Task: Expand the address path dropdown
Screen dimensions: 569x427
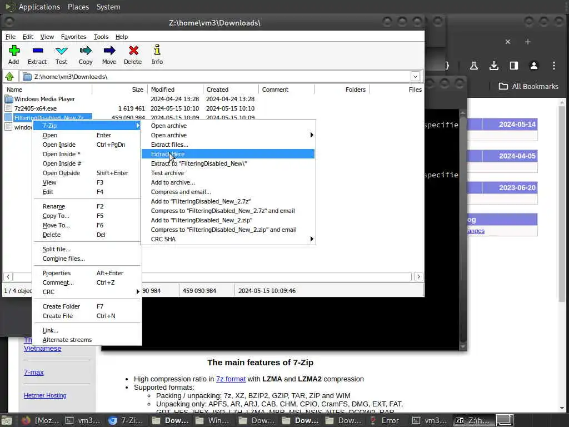Action: point(415,77)
